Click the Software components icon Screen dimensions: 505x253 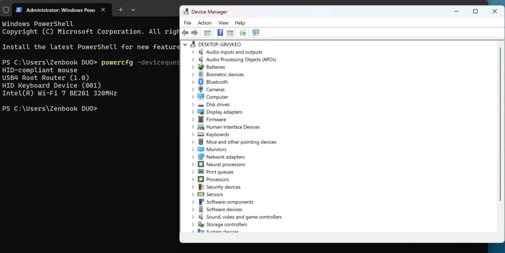pos(200,202)
